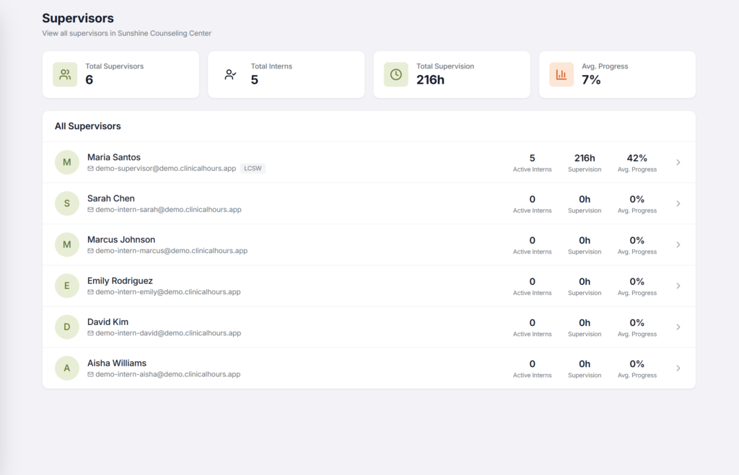Click Sarah Chen's "S" avatar circle
This screenshot has height=475, width=739.
click(66, 203)
